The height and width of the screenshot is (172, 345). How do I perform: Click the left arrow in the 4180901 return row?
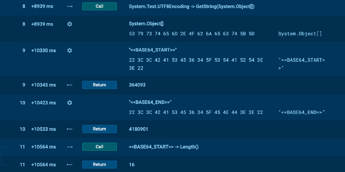(70, 129)
